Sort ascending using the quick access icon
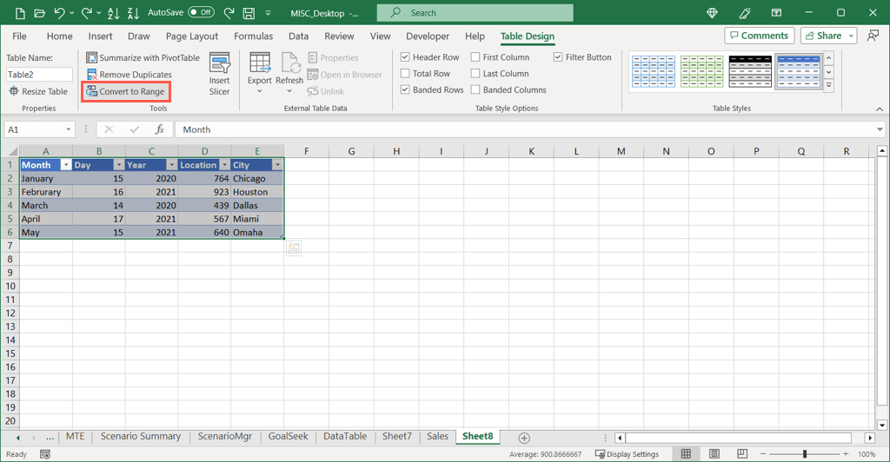 click(113, 13)
